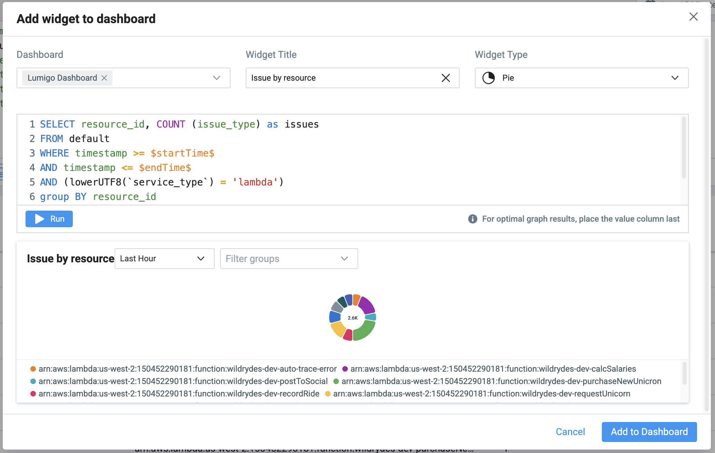Toggle the postToSocial legend entry
Screen dimensions: 715x453
coord(183,381)
